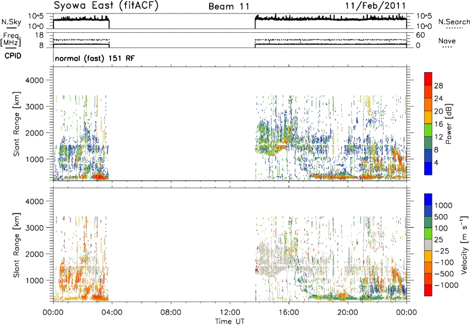Click the 'Power [dB]' colorbar label

click(448, 124)
